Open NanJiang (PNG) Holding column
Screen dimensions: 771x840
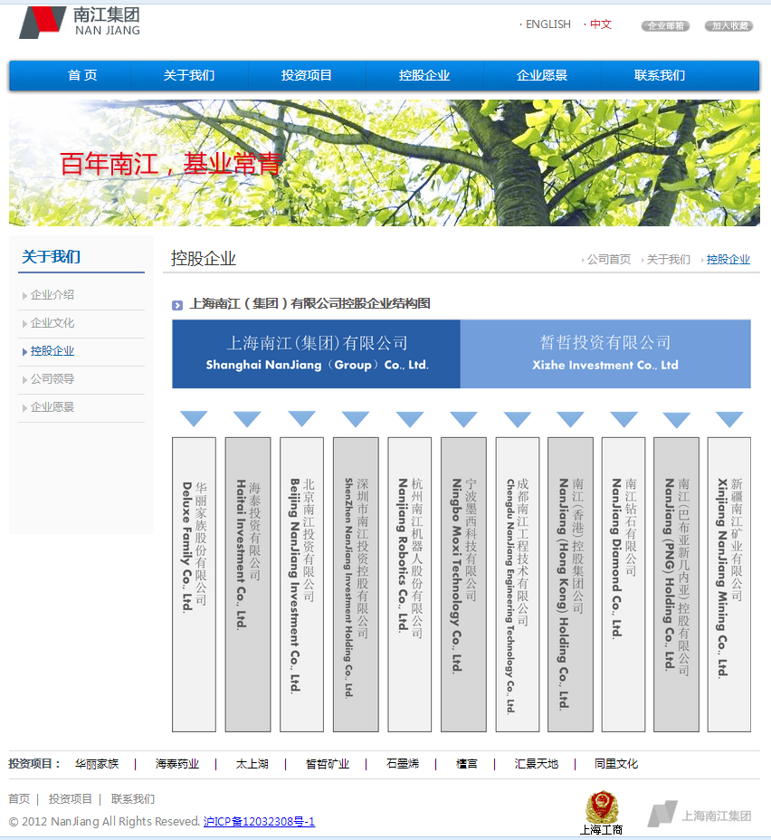676,585
